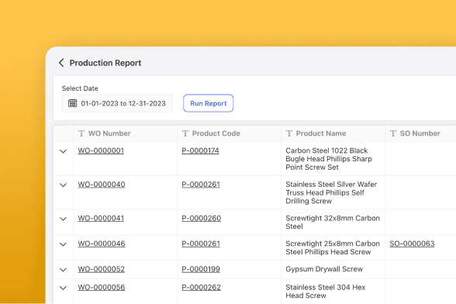Screen dimensions: 456x304
Task: Open work order WO-0000041 link
Action: tap(101, 218)
